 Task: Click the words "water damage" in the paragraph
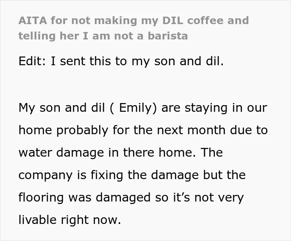[61, 152]
